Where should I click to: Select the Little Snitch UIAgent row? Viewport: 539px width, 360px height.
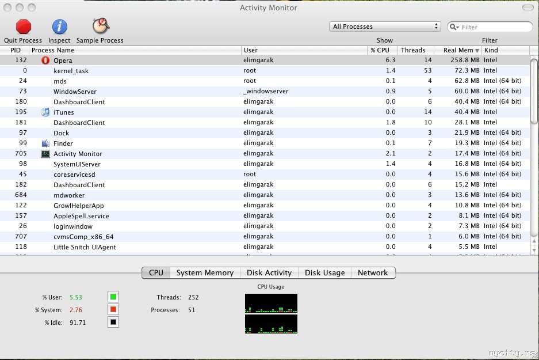pyautogui.click(x=265, y=247)
